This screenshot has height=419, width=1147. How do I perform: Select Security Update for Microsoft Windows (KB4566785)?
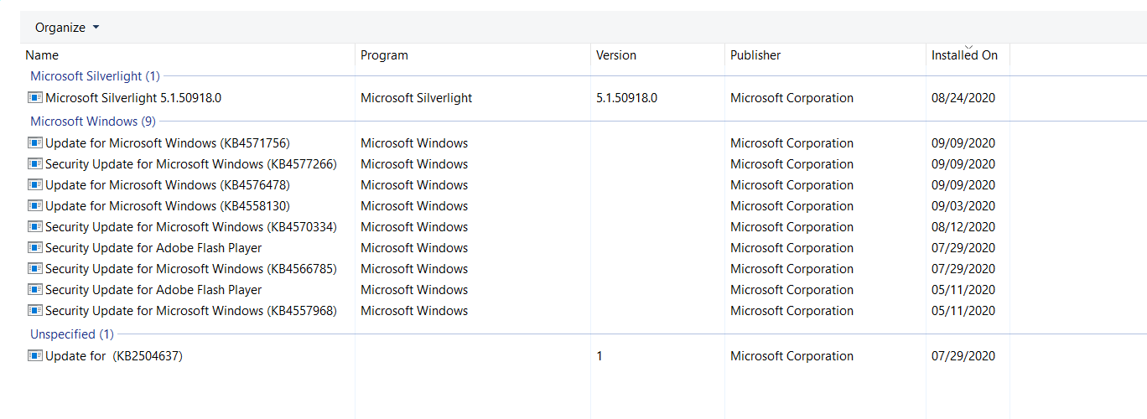pyautogui.click(x=191, y=269)
